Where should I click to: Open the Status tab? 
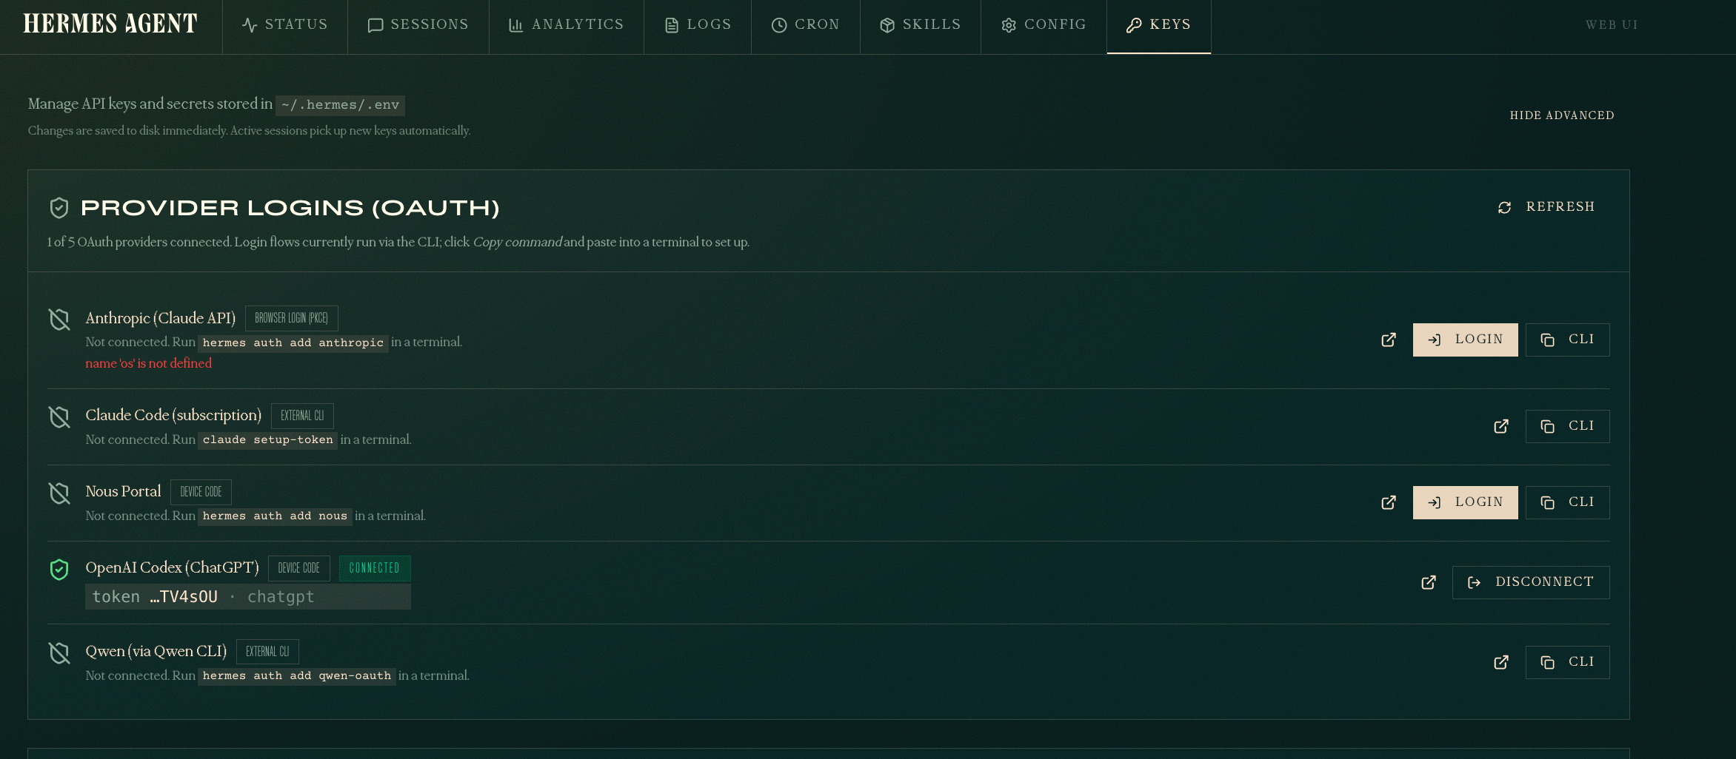click(x=285, y=25)
